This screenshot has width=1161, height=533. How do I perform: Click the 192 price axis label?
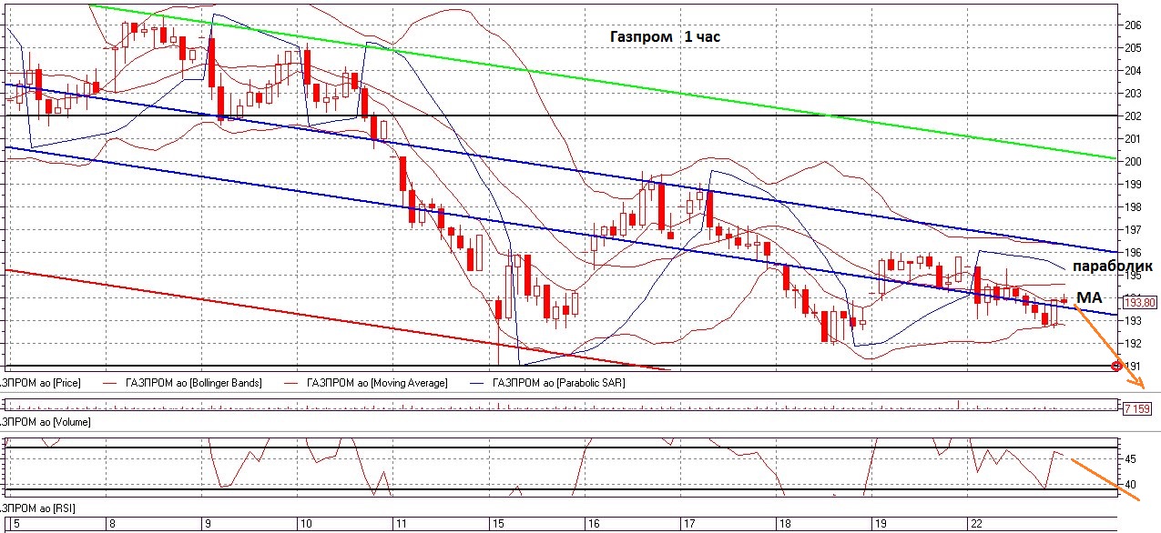point(1133,343)
